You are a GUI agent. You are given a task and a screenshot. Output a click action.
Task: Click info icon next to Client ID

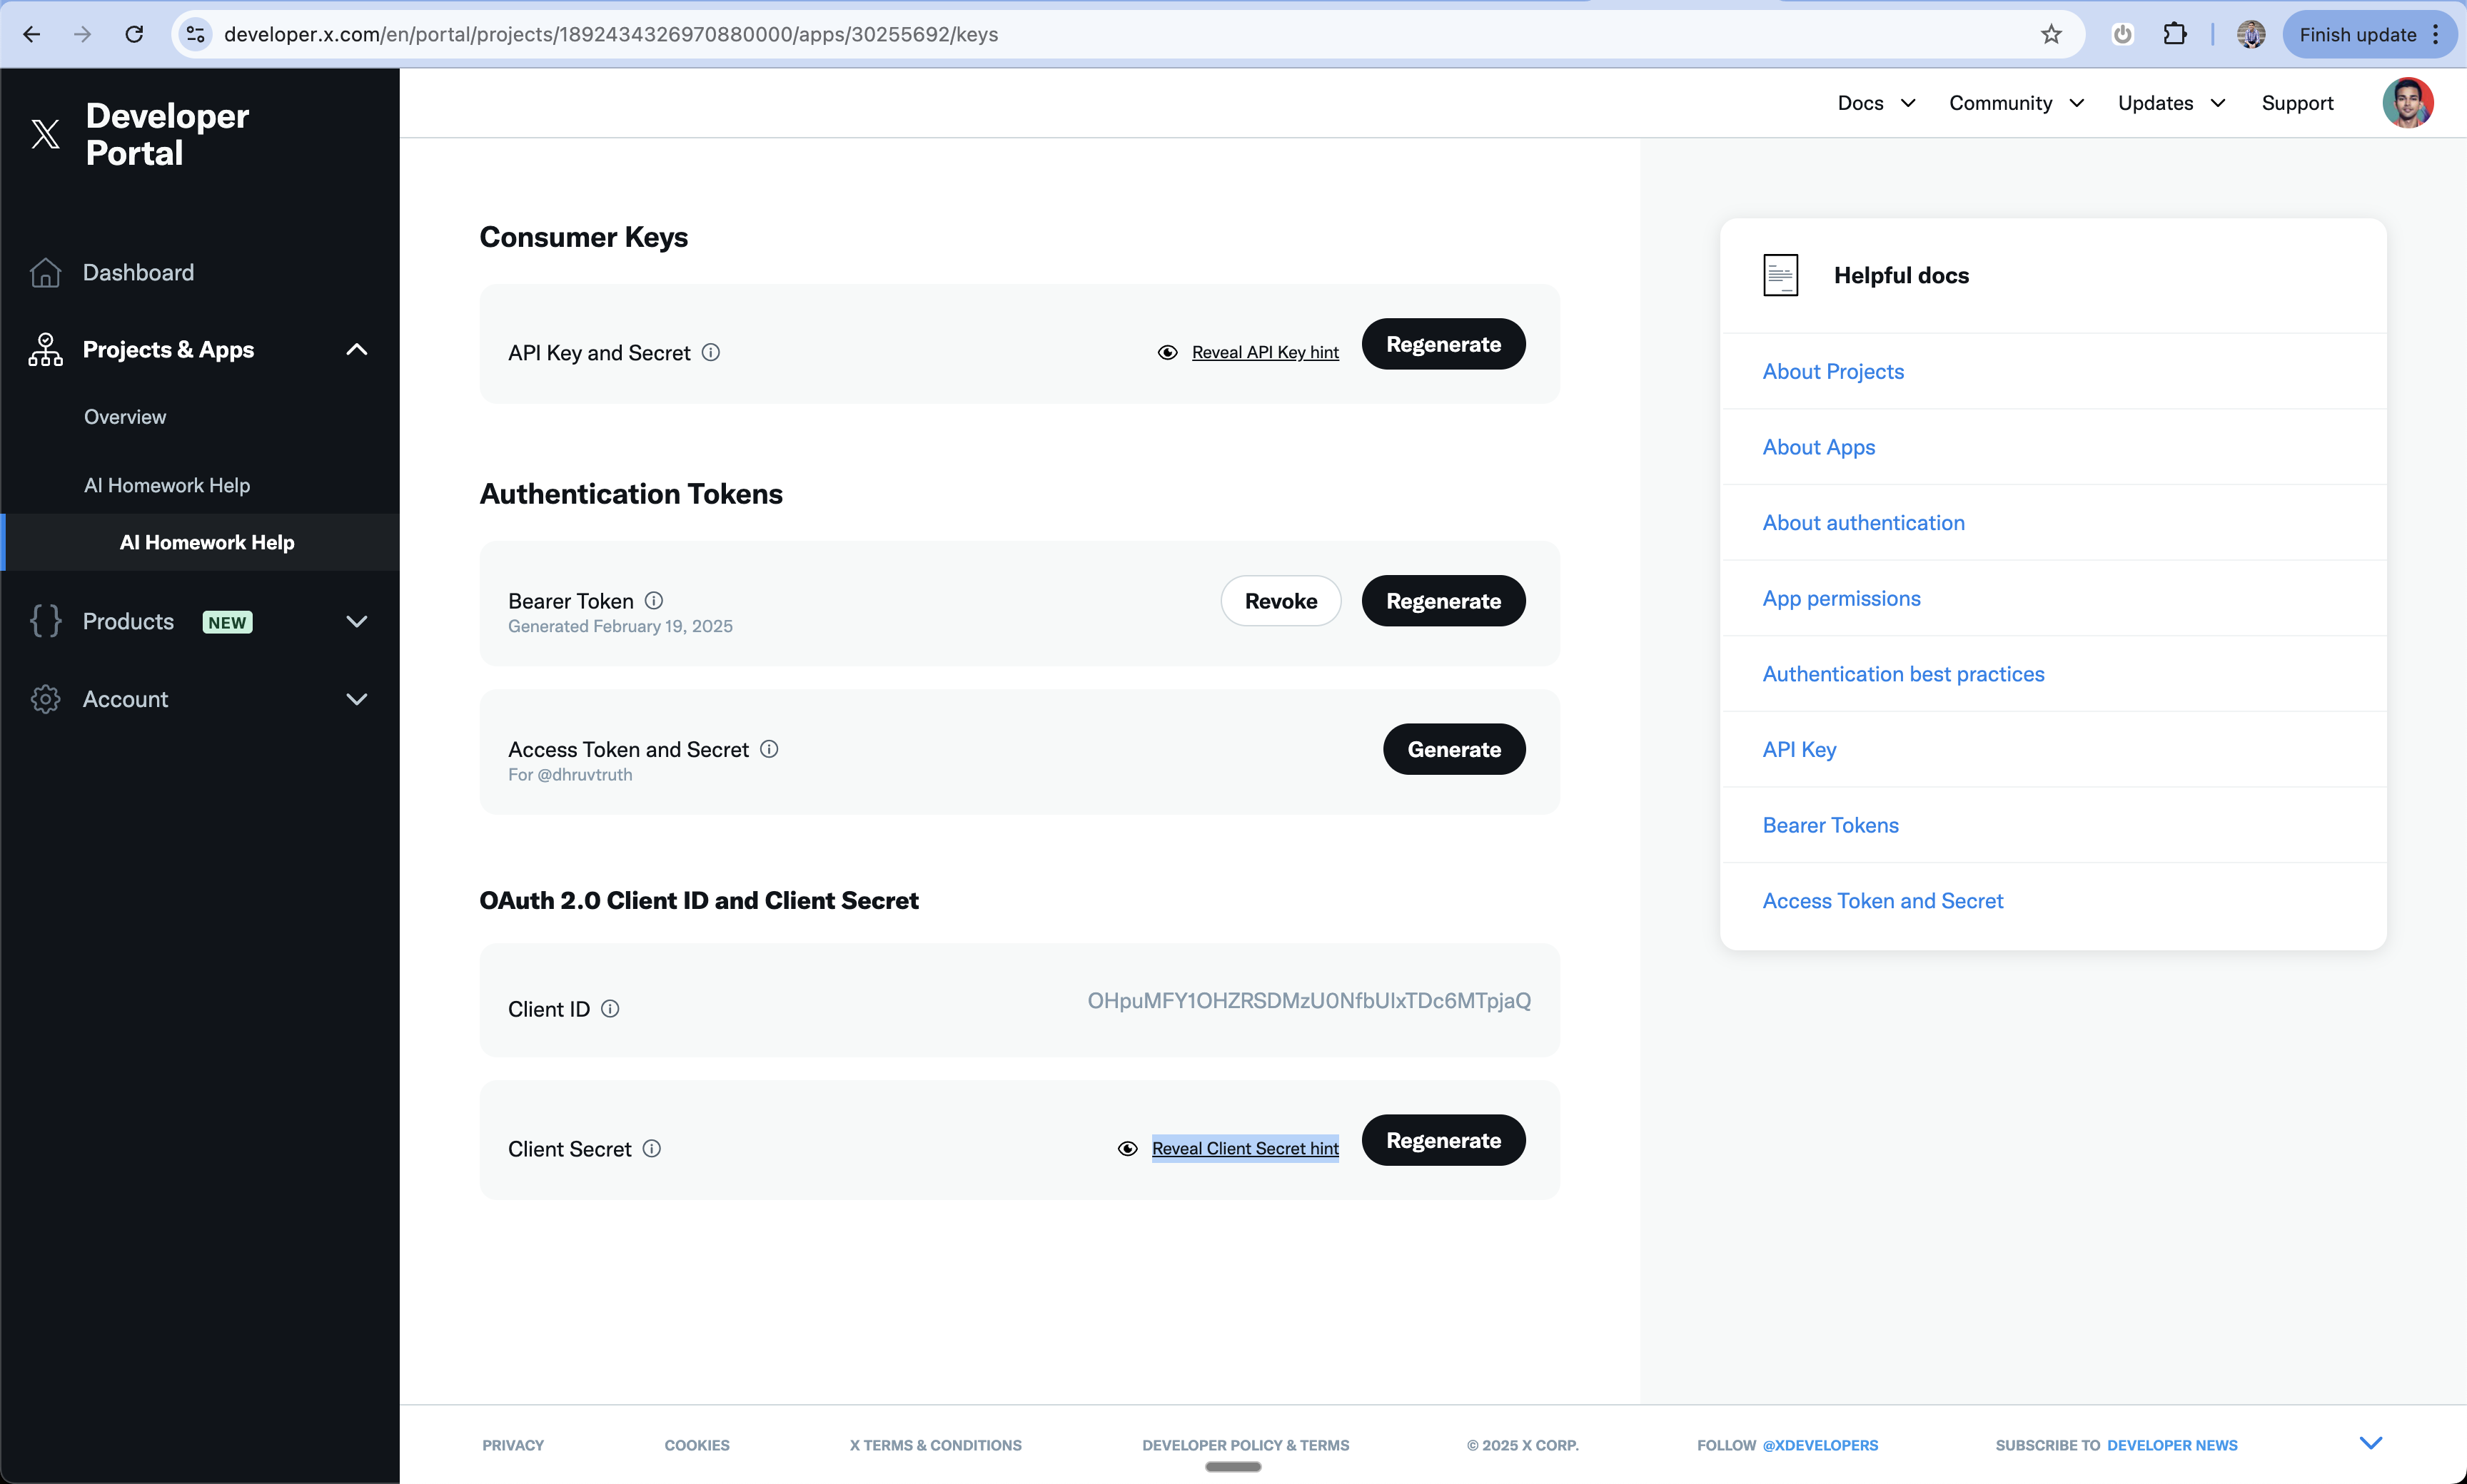[609, 1008]
